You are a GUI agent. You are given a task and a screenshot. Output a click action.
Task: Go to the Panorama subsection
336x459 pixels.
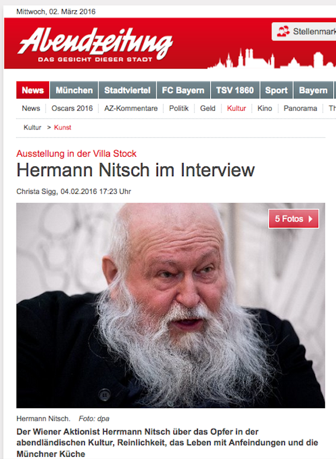300,108
